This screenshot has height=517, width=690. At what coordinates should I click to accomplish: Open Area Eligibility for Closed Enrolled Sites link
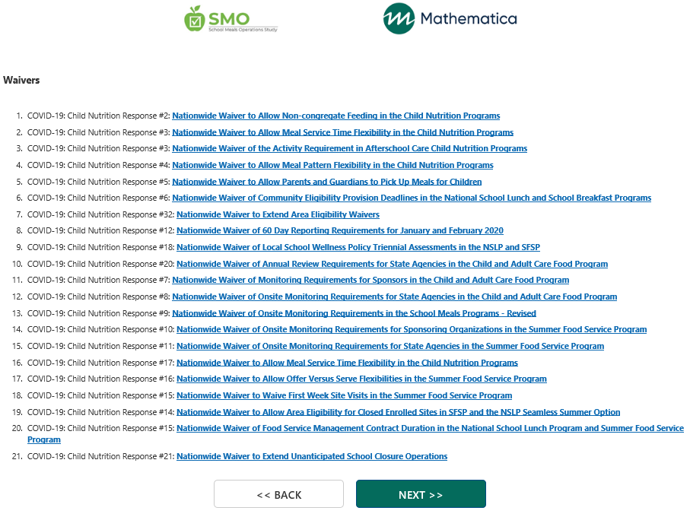(x=398, y=412)
